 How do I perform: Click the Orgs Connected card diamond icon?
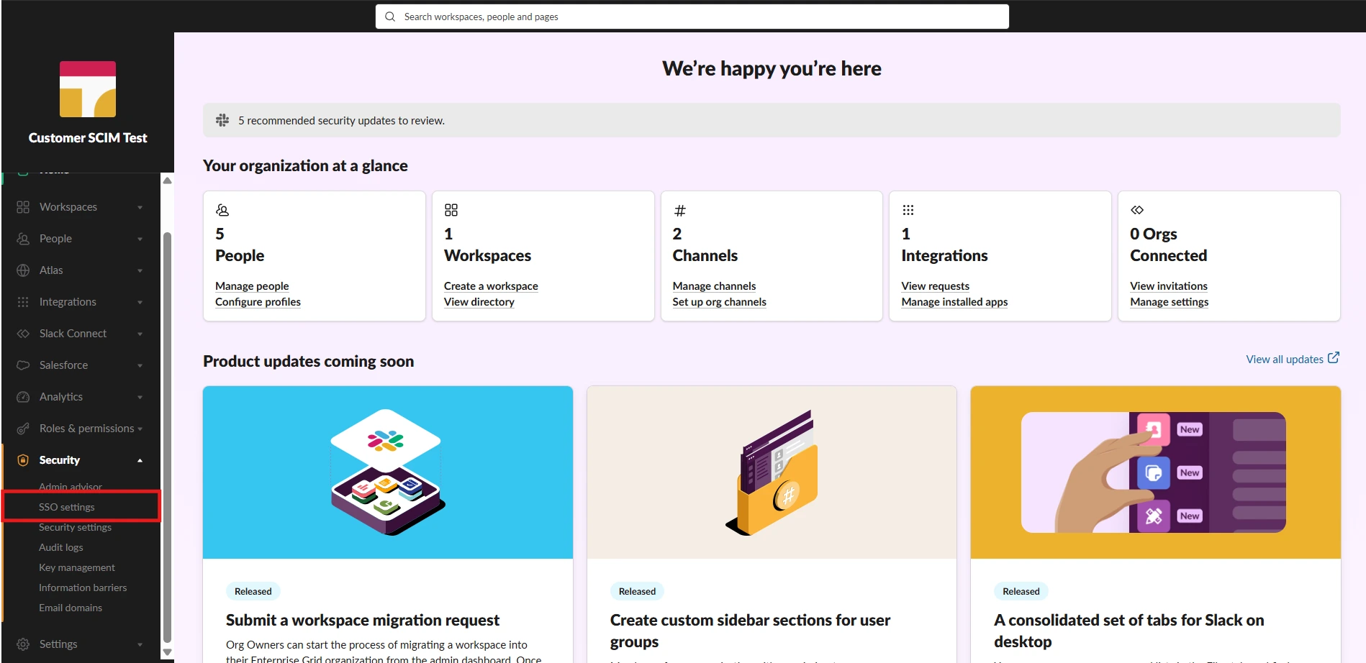click(x=1137, y=210)
